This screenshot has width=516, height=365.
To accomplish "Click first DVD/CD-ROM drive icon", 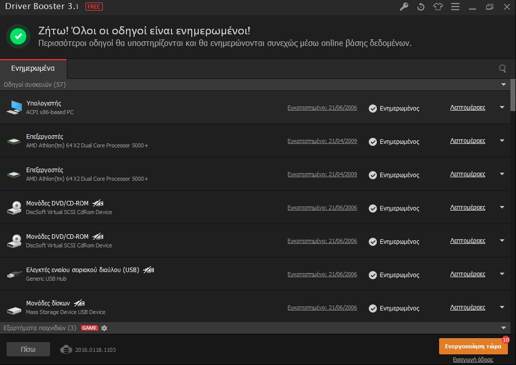I will tap(14, 207).
